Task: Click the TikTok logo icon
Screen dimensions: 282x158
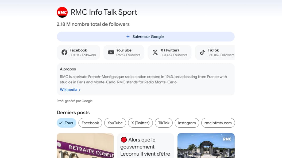Action: pyautogui.click(x=202, y=52)
